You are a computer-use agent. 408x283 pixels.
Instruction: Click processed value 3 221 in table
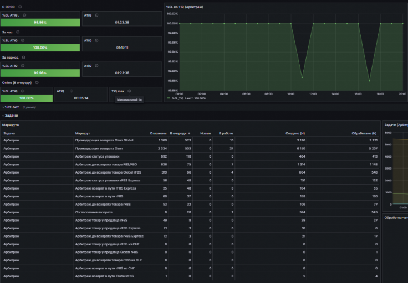point(374,140)
